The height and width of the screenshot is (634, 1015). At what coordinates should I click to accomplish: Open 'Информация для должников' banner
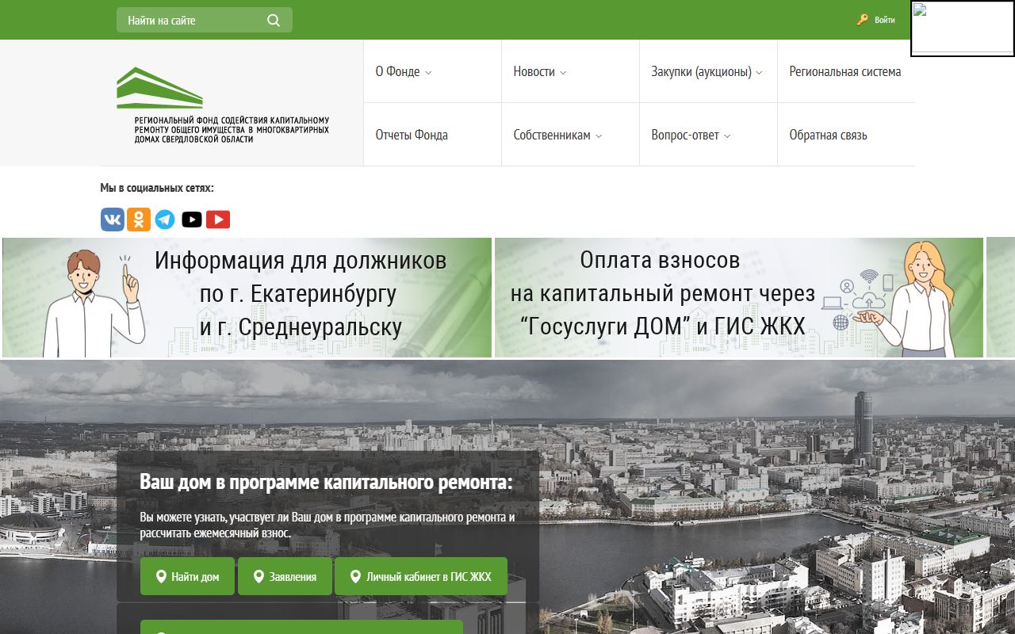[247, 297]
